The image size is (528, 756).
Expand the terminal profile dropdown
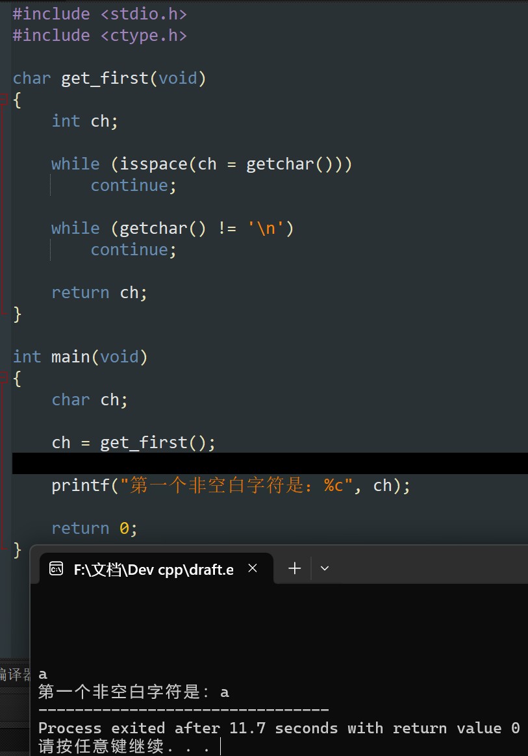click(325, 568)
